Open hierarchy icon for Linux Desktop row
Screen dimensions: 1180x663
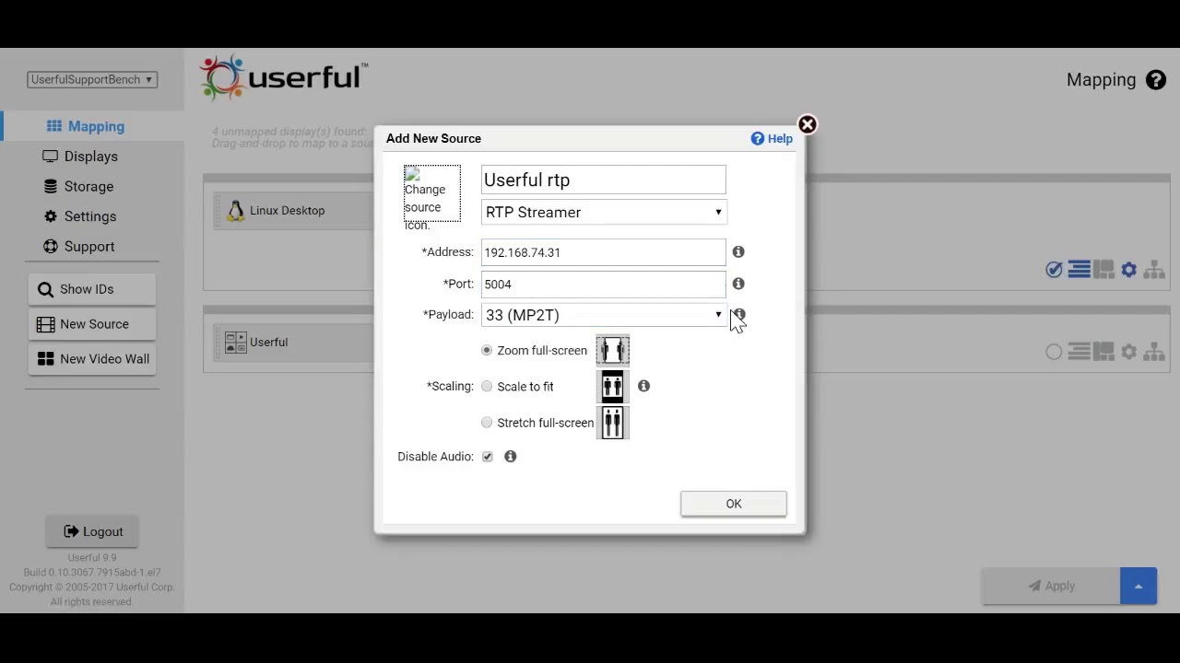click(1154, 270)
